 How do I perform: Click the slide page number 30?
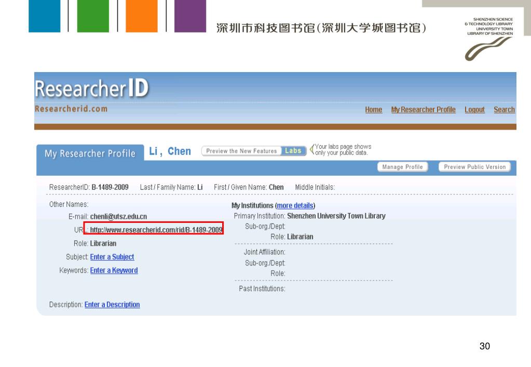coord(485,346)
